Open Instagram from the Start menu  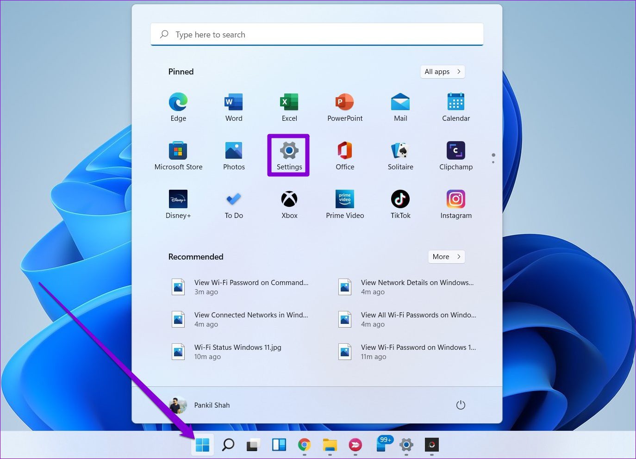456,204
